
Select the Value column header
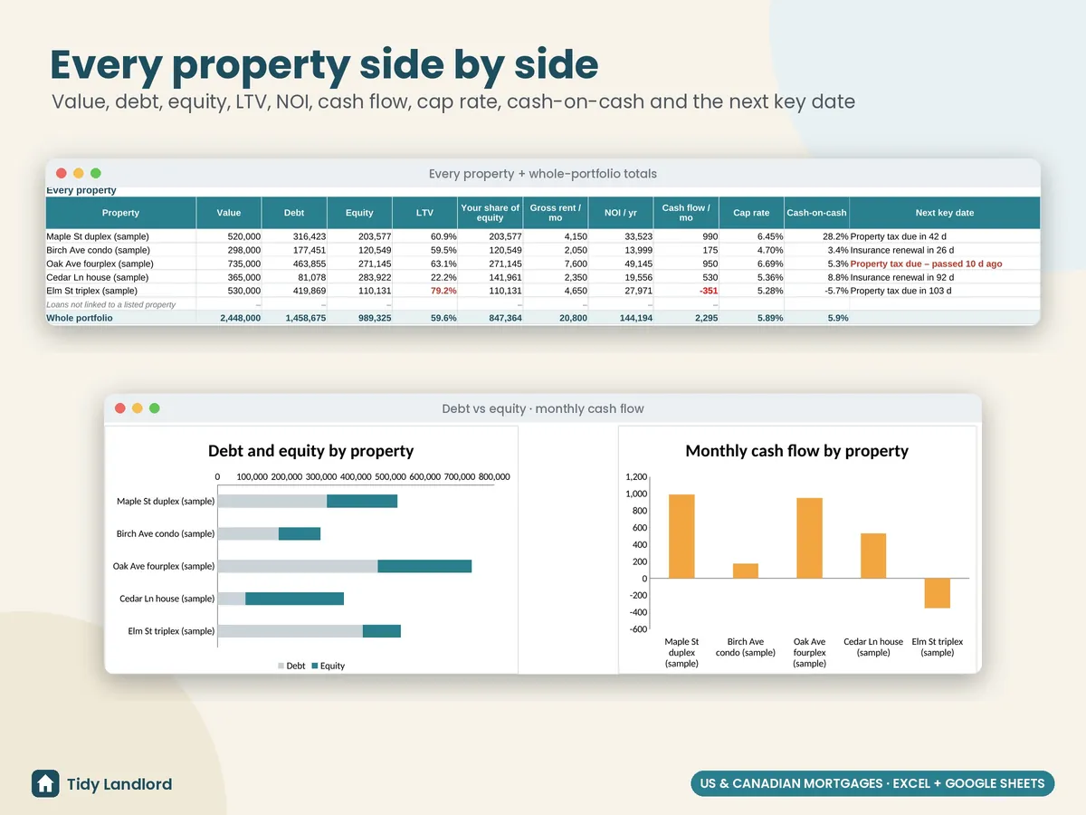[x=229, y=213]
